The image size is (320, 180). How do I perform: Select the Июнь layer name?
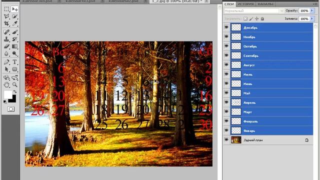click(248, 84)
